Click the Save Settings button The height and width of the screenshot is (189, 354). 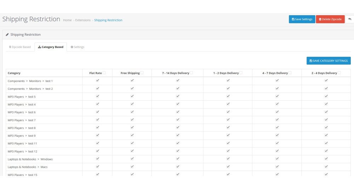pos(302,19)
